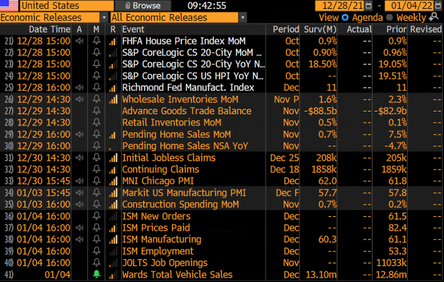This screenshot has width=444, height=282.
Task: Click the green alert bell for Wards Total Vehicle Sales
Action: [x=96, y=274]
